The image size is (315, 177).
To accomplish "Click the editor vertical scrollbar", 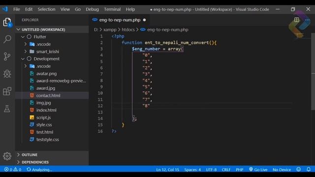I will pos(313,71).
